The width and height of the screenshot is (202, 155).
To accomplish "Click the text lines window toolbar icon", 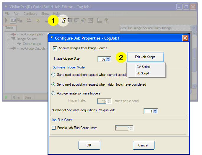I will pyautogui.click(x=77, y=20).
